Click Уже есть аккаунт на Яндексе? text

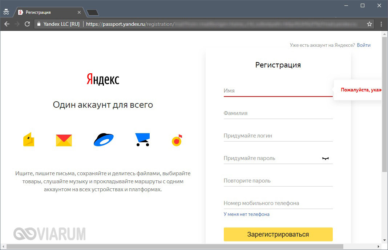pos(322,45)
